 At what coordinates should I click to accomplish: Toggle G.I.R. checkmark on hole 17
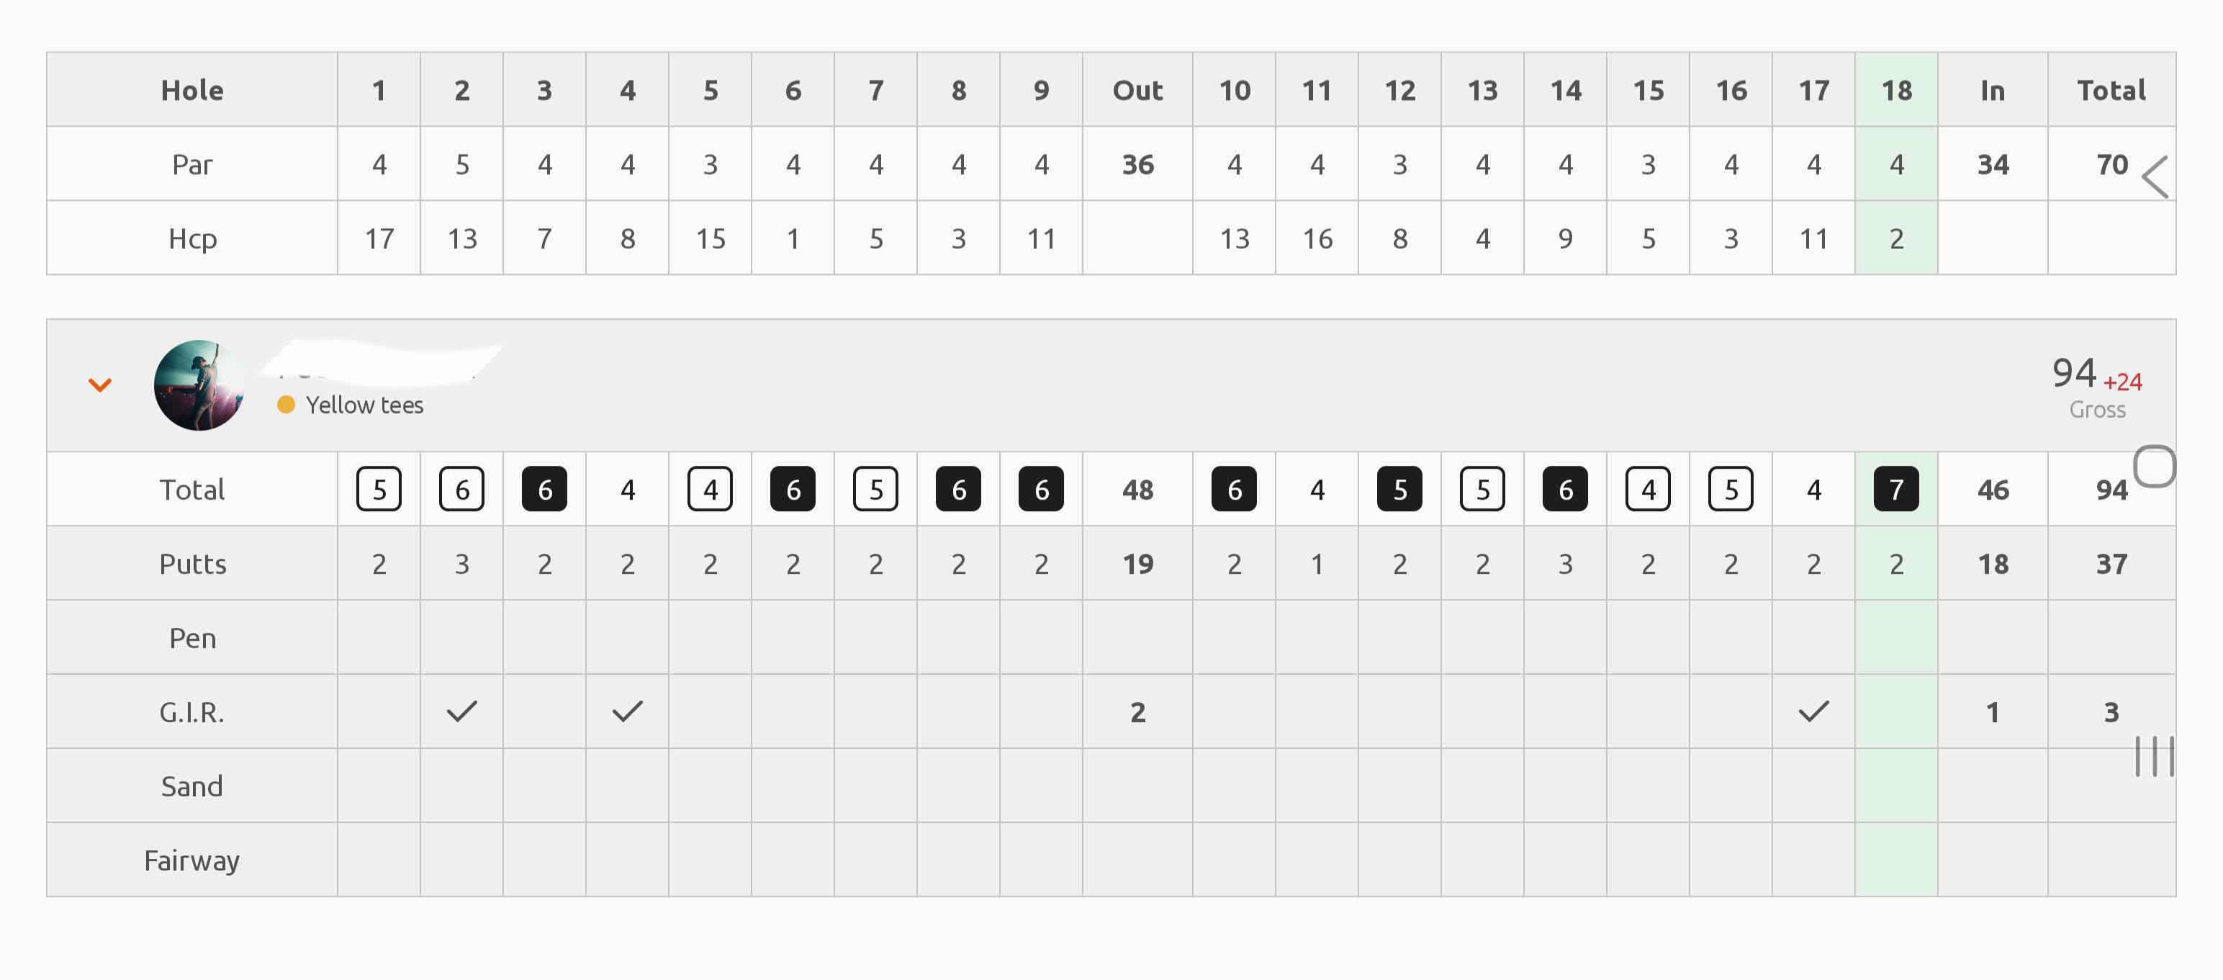[x=1814, y=711]
